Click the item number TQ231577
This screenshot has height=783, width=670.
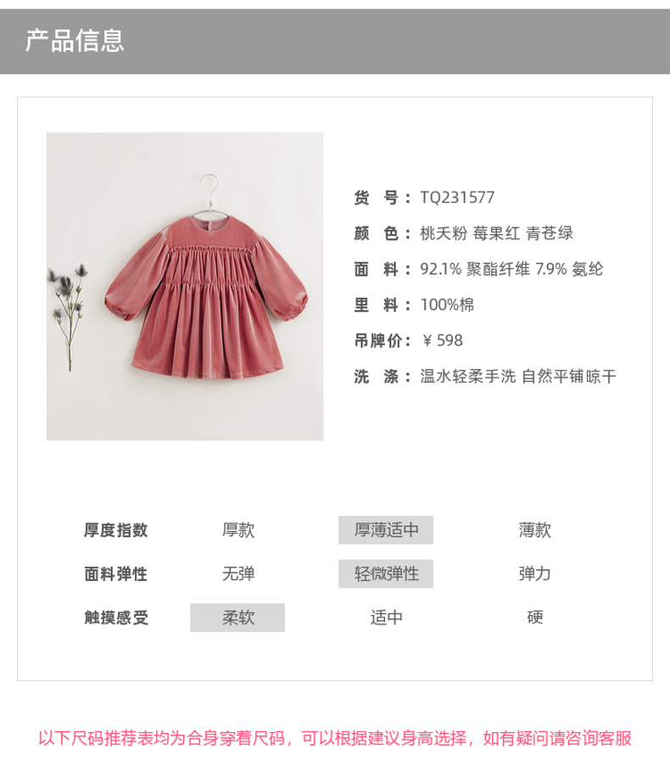[457, 198]
